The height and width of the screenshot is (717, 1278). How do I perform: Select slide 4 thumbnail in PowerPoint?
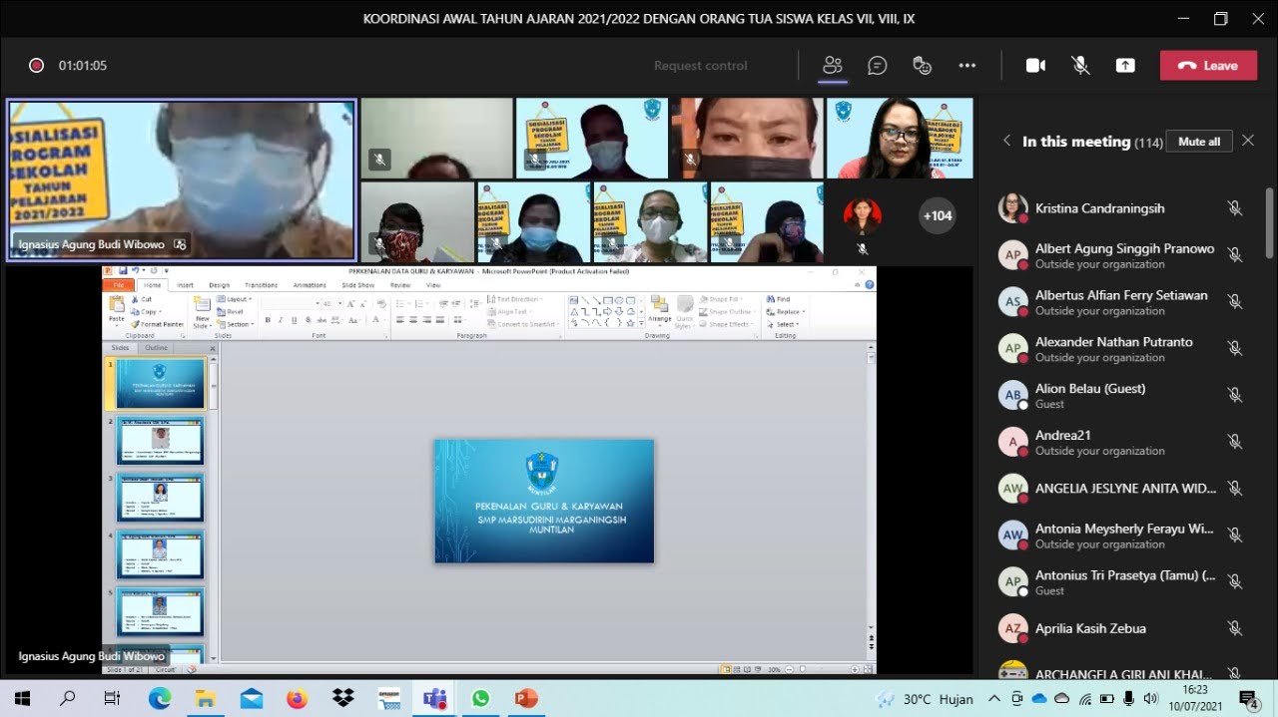(x=160, y=555)
